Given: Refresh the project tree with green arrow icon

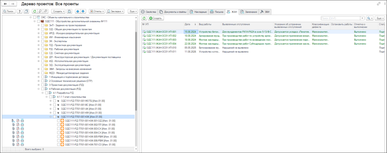Looking at the screenshot, I should click(35, 11).
